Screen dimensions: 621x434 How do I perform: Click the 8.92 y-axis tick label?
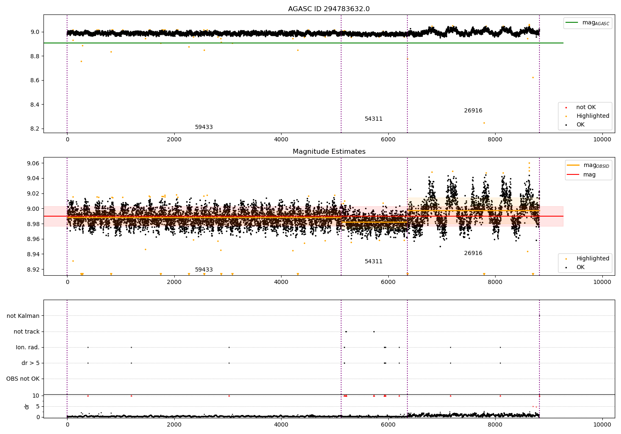(33, 269)
